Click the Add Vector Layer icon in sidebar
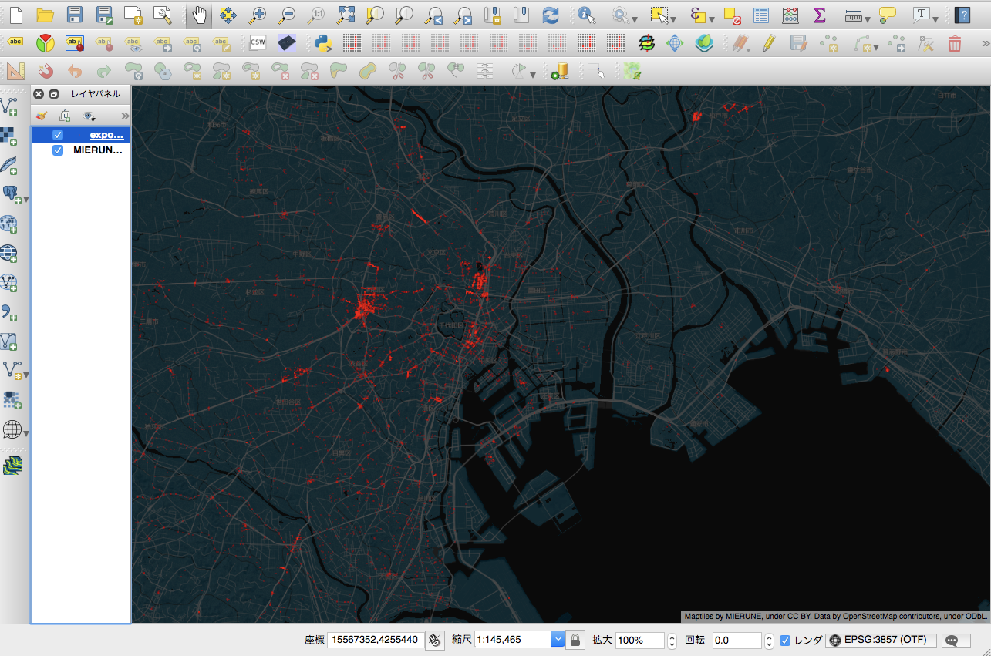The width and height of the screenshot is (991, 656). 9,106
